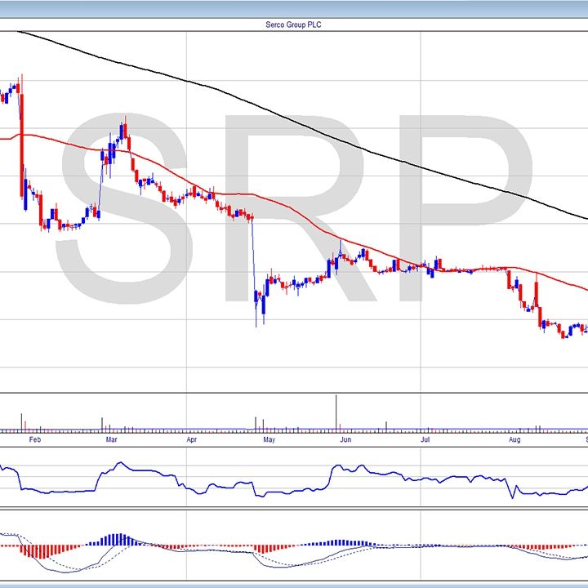This screenshot has height=588, width=588.
Task: Click the red MACD histogram bars near February
Action: 37,551
